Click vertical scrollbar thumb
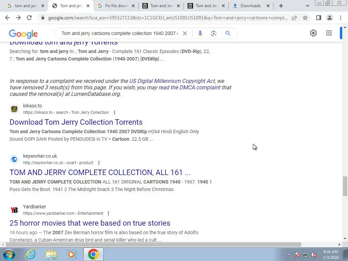Screen dimensions: 348x261 click(x=345, y=186)
